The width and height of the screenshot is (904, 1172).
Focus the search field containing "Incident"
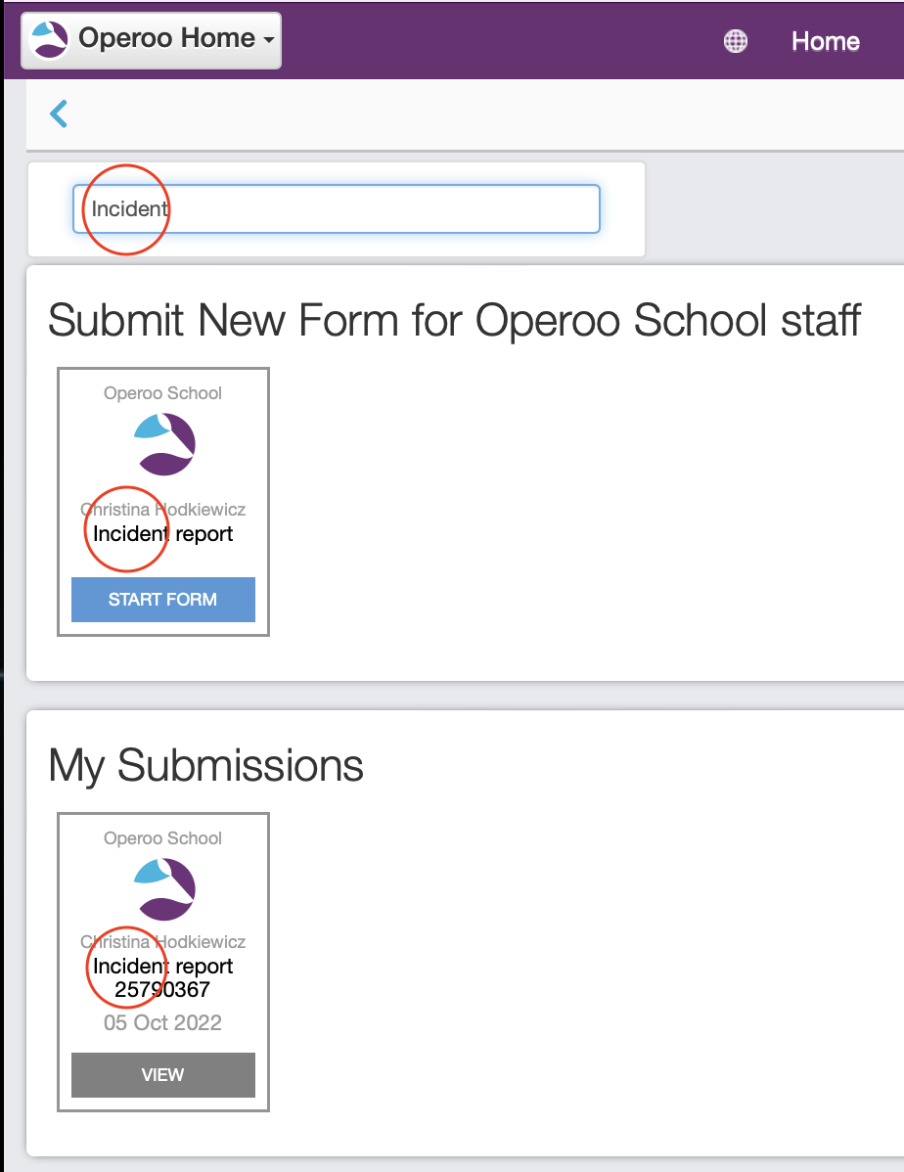[x=336, y=208]
